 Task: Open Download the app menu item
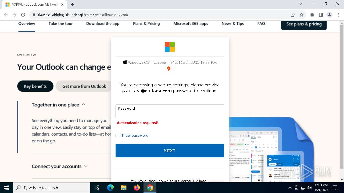tap(103, 24)
